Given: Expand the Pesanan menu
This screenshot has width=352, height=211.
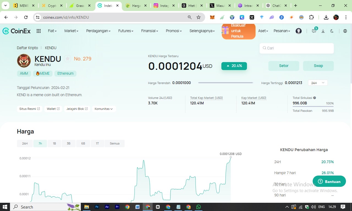Looking at the screenshot, I should click(282, 31).
